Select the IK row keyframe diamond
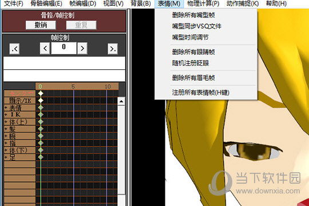Image resolution: width=309 pixels, height=206 pixels. pyautogui.click(x=41, y=114)
